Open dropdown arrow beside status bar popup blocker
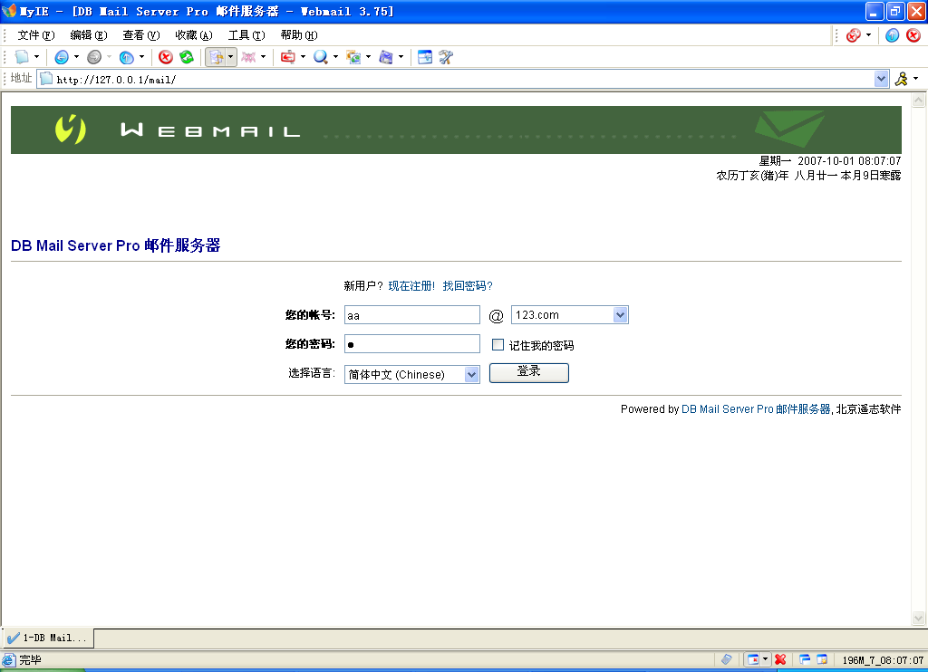Image resolution: width=928 pixels, height=672 pixels. [765, 659]
